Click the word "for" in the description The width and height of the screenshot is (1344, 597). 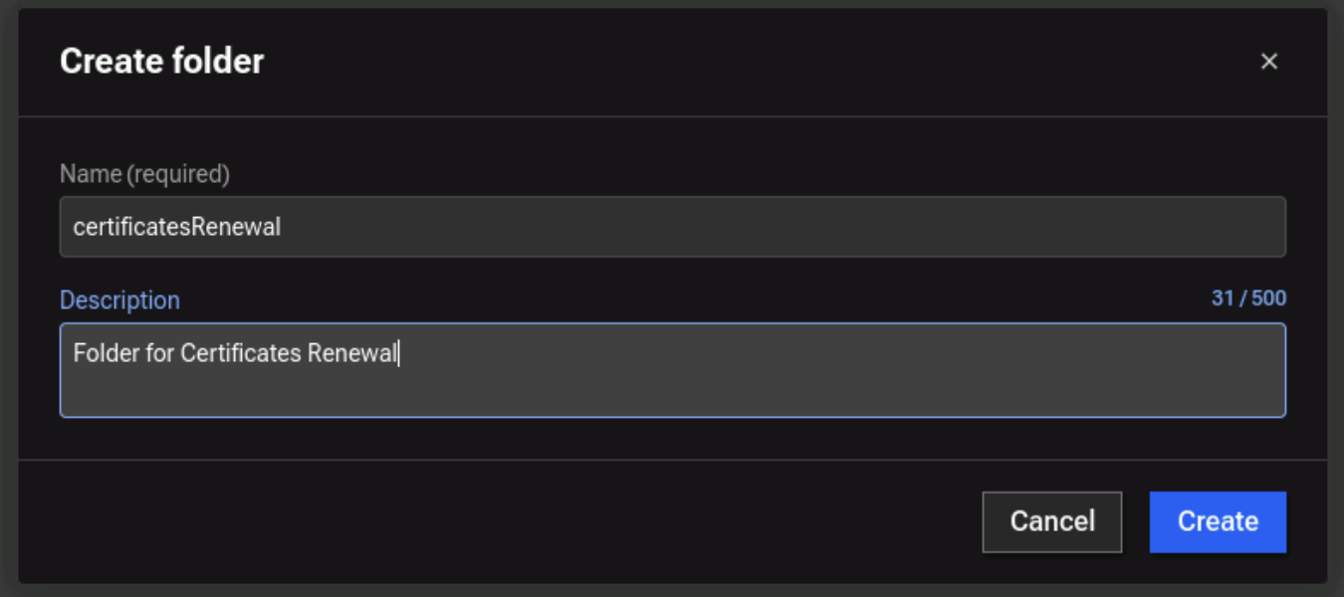160,353
